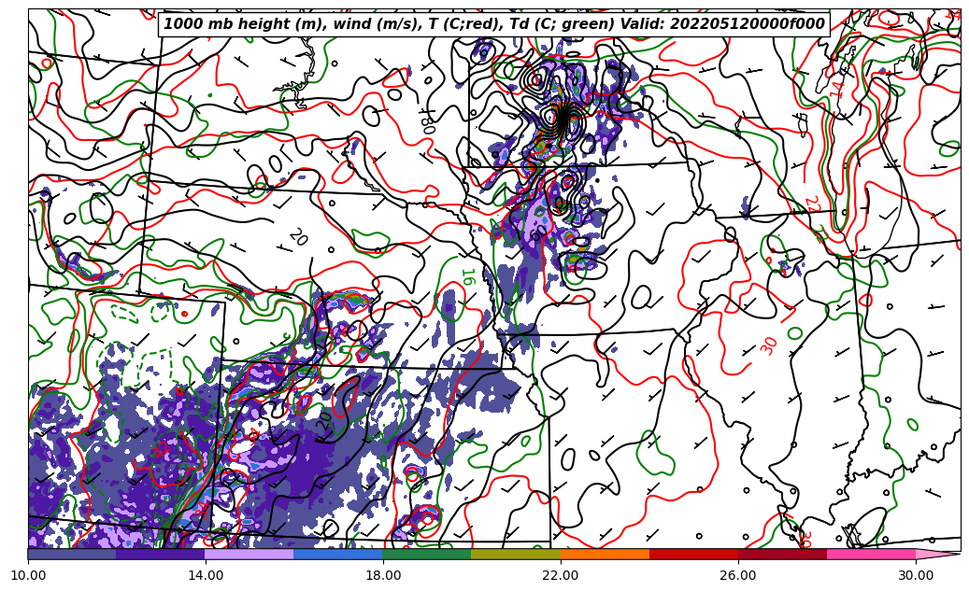The image size is (969, 591).
Task: Click the plot title text at top
Action: [x=494, y=24]
